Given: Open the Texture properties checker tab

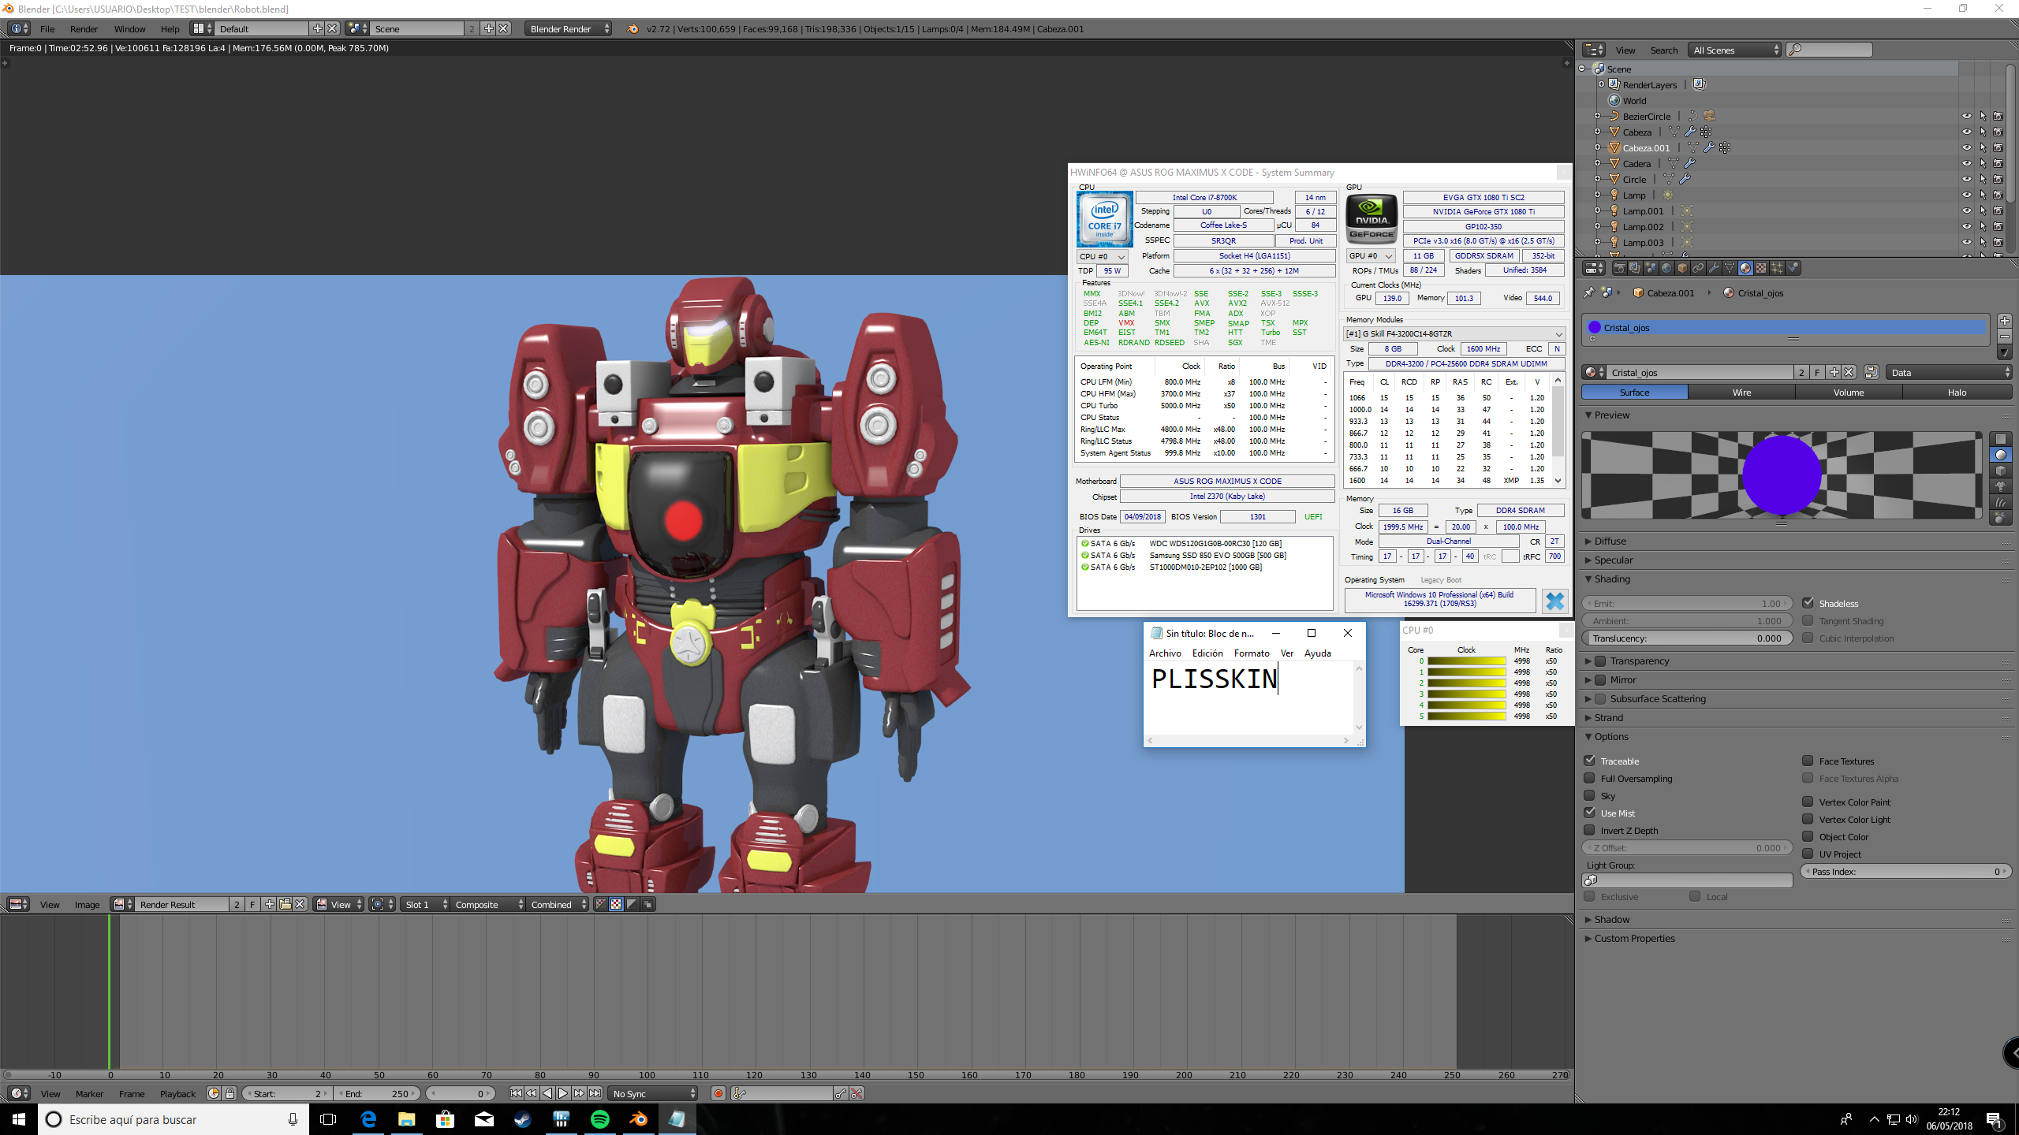Looking at the screenshot, I should pyautogui.click(x=1761, y=268).
